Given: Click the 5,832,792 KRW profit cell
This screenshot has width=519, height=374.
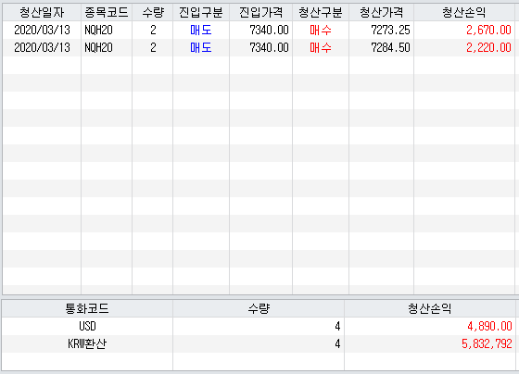Looking at the screenshot, I should 430,343.
